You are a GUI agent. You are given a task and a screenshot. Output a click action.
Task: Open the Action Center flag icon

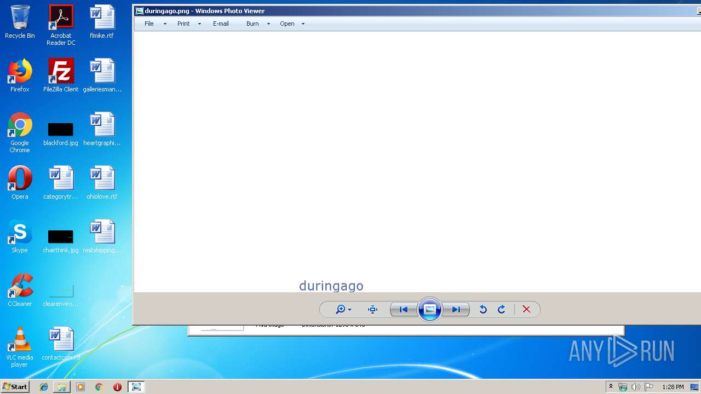coord(649,387)
